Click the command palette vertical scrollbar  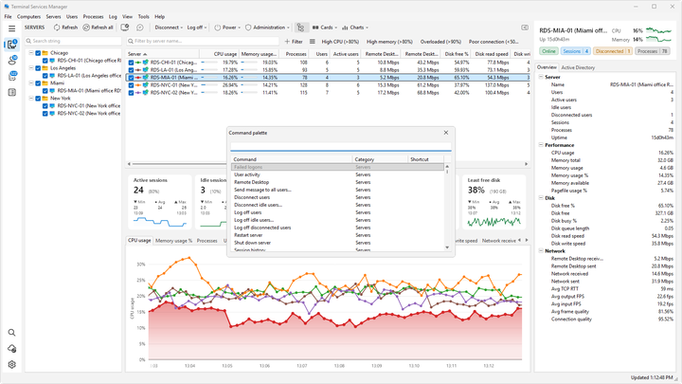pyautogui.click(x=447, y=207)
